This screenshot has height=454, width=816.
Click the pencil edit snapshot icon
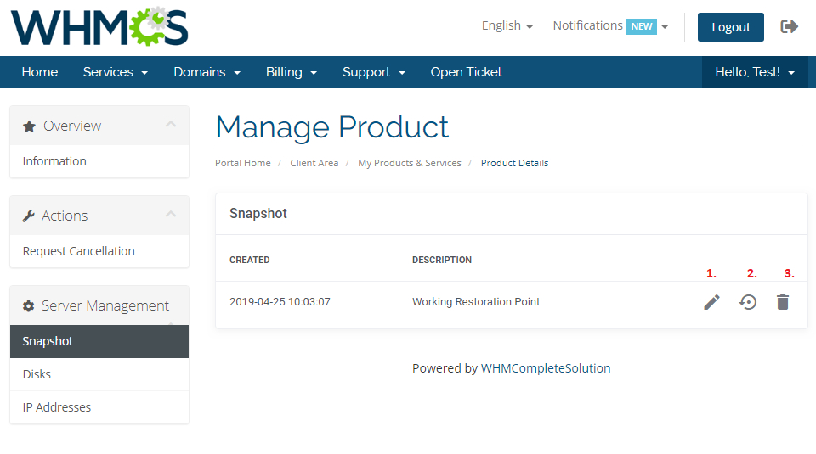click(711, 302)
